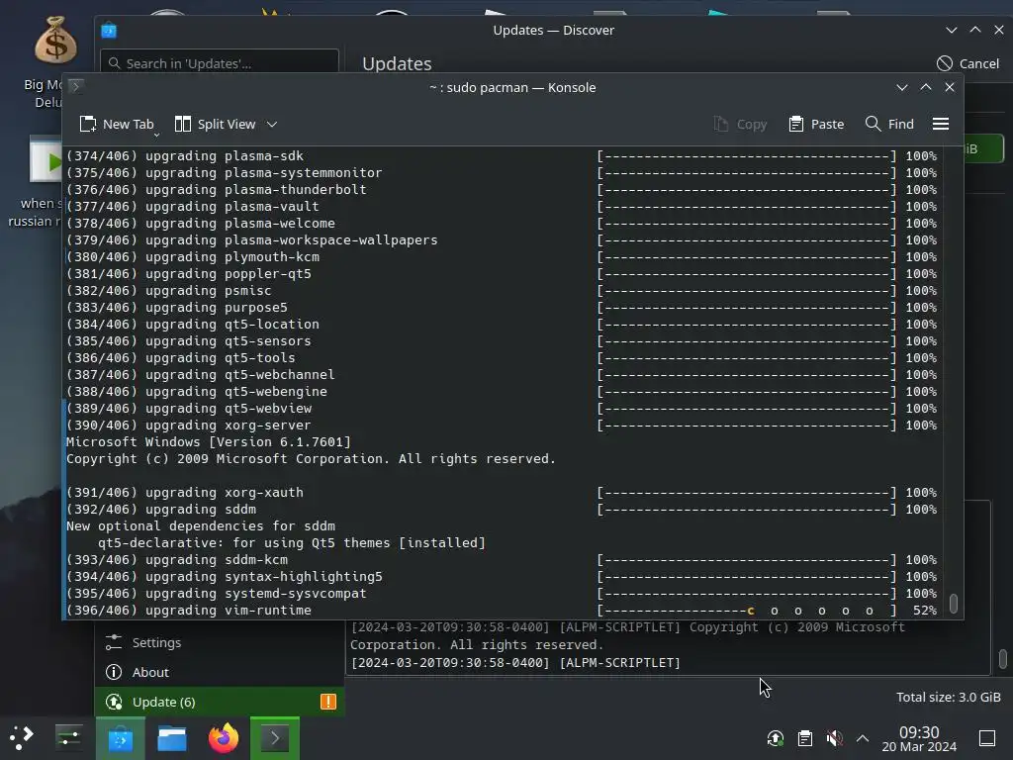Launch Firefox from the taskbar
This screenshot has height=760, width=1013.
tap(223, 738)
